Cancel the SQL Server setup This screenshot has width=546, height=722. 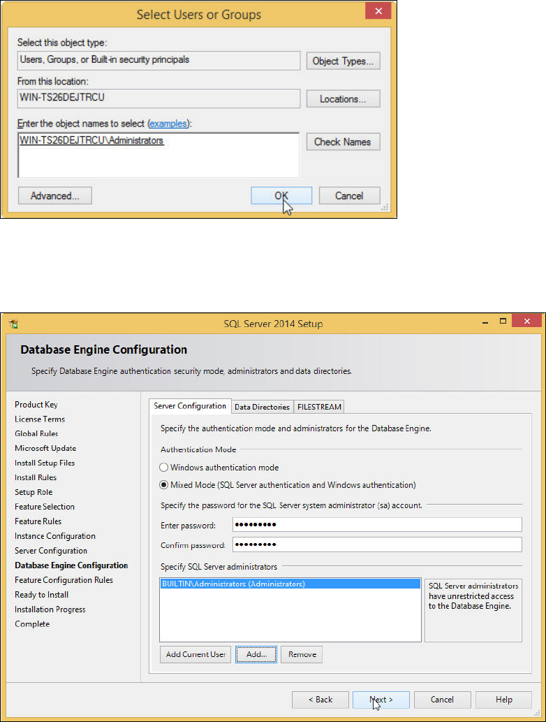click(442, 700)
